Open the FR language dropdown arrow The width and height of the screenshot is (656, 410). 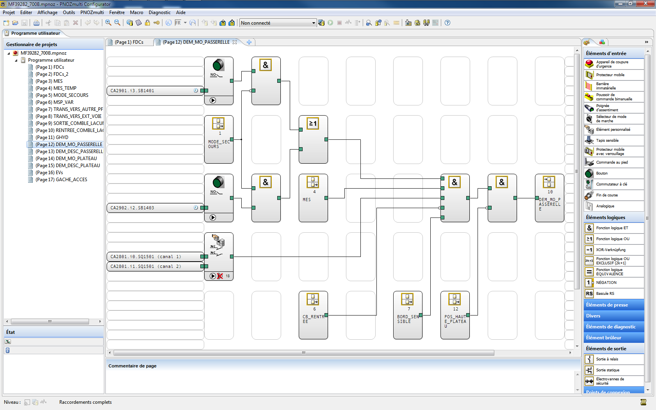(185, 23)
